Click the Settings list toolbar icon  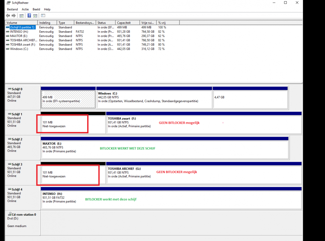(x=43, y=16)
